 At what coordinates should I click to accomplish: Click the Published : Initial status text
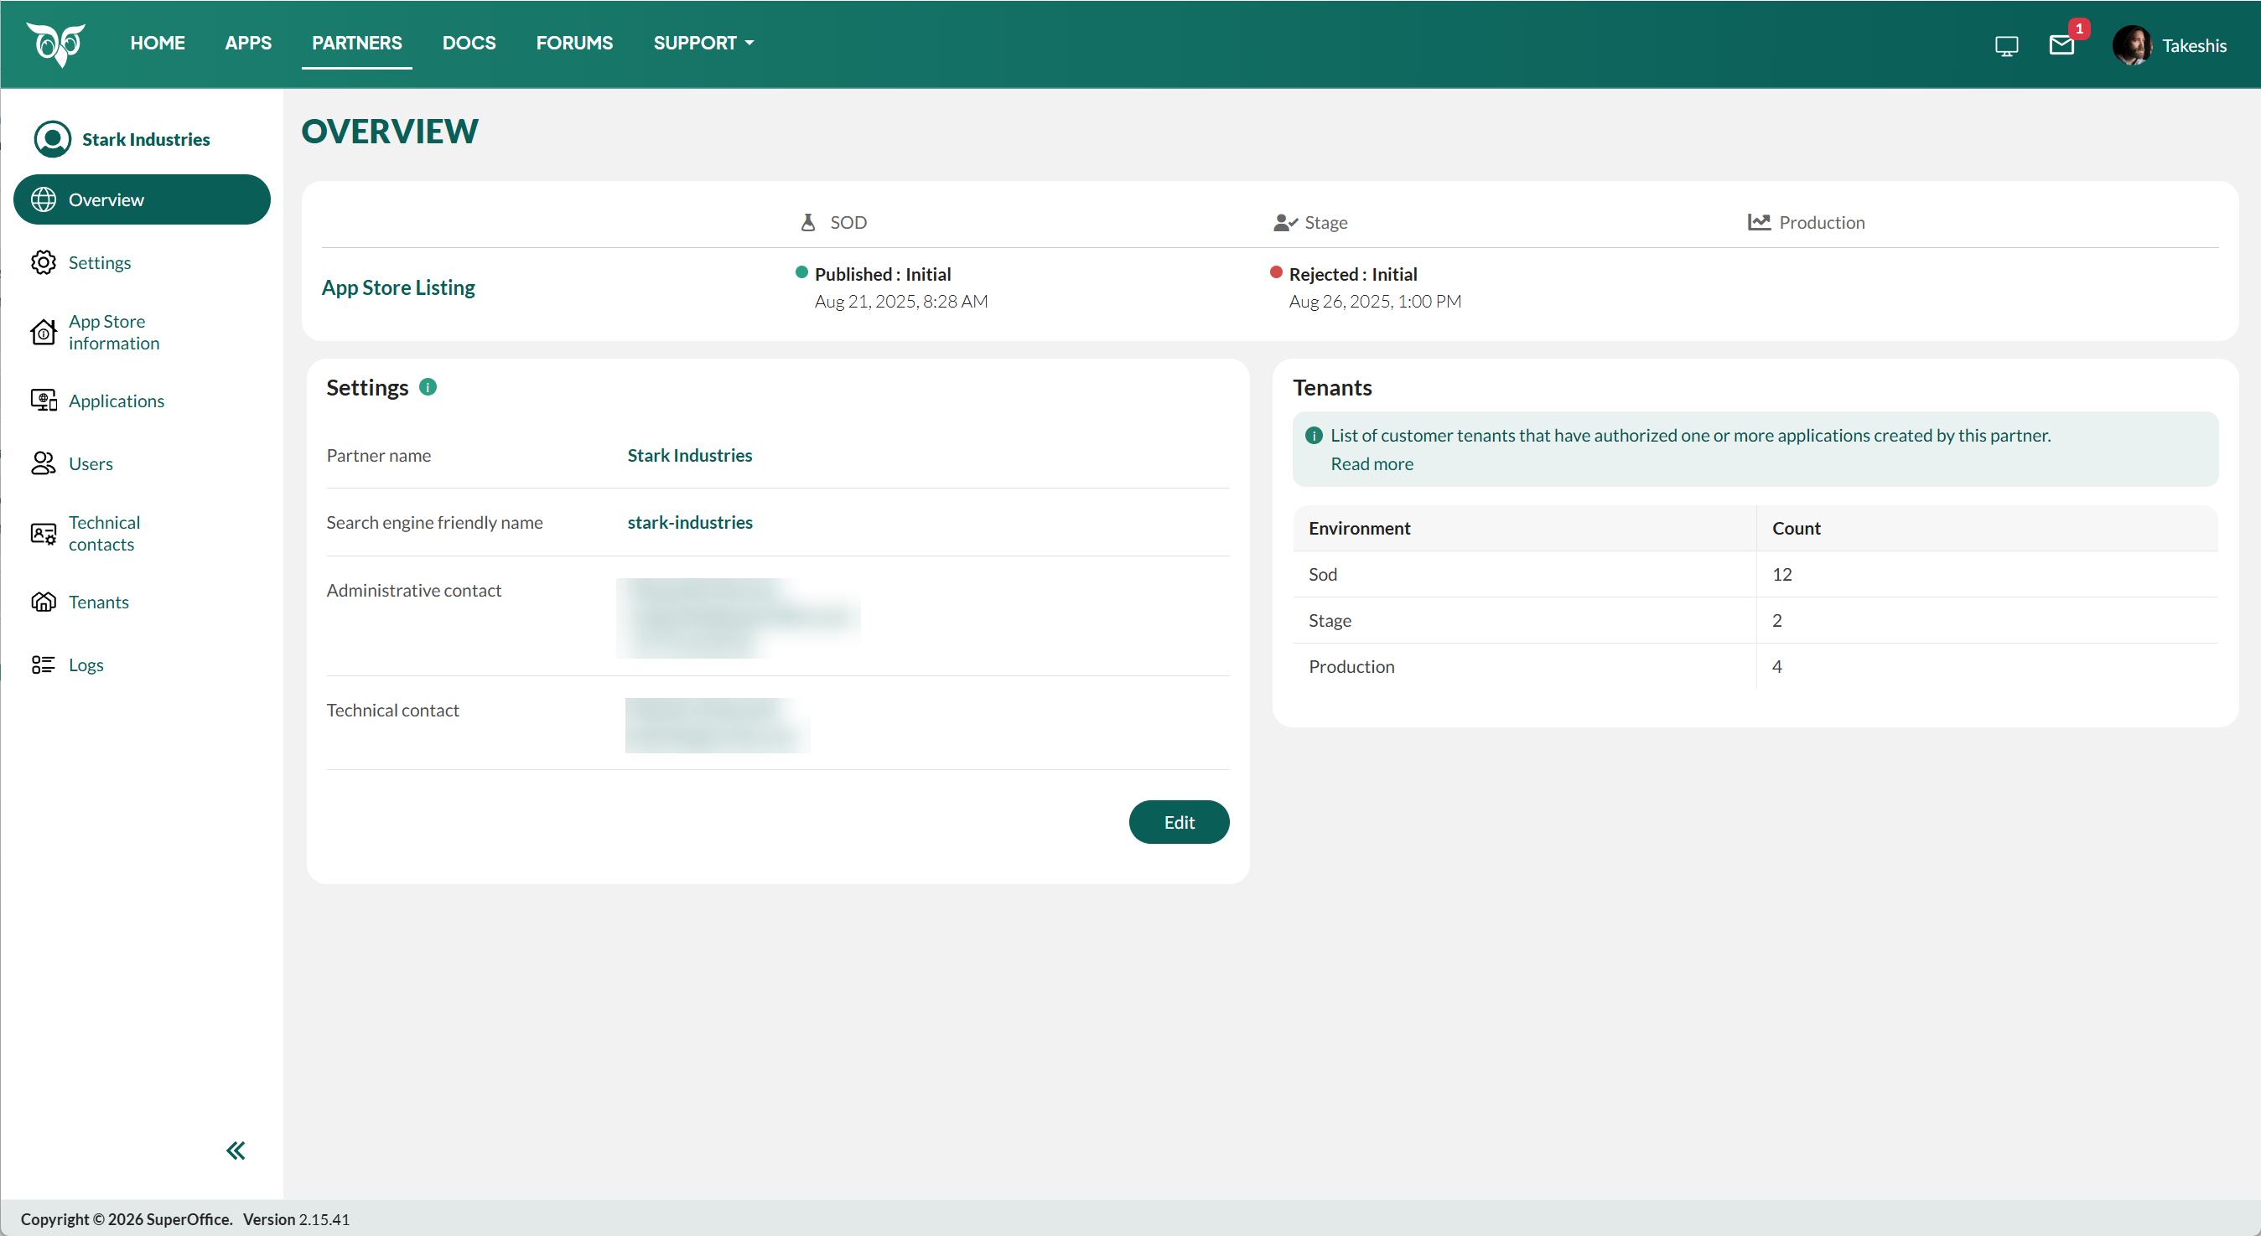(883, 274)
